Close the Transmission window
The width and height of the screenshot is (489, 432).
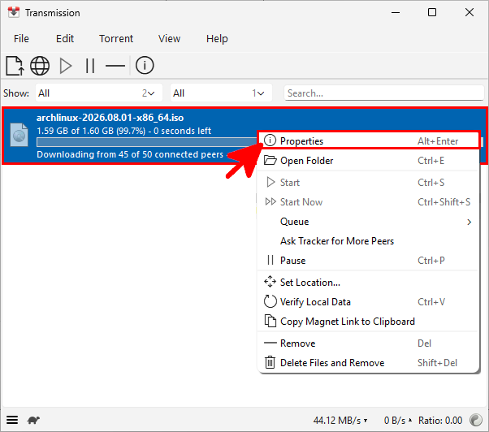469,12
